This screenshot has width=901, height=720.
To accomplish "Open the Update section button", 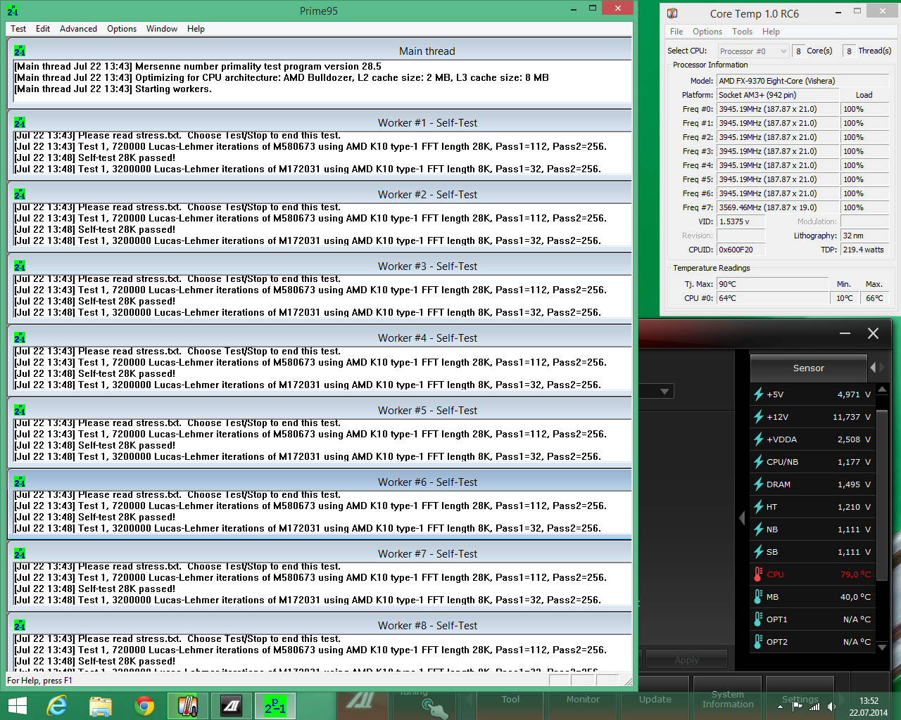I will [655, 700].
